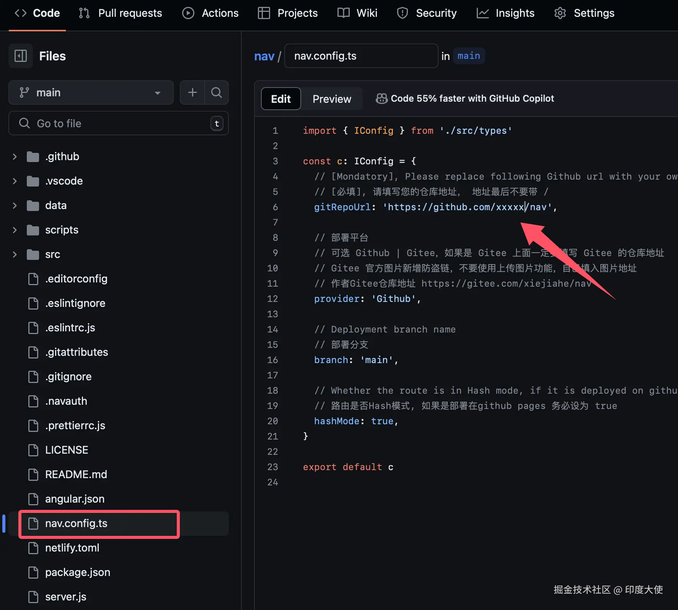
Task: Click the scripts folder icon
Action: [x=33, y=230]
